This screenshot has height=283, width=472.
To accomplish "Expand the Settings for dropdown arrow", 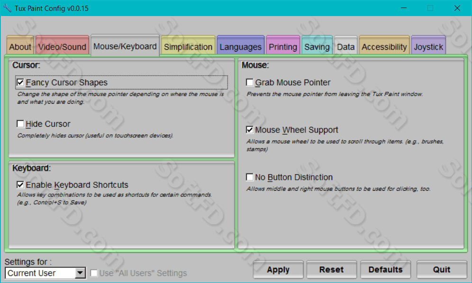I will pyautogui.click(x=80, y=273).
